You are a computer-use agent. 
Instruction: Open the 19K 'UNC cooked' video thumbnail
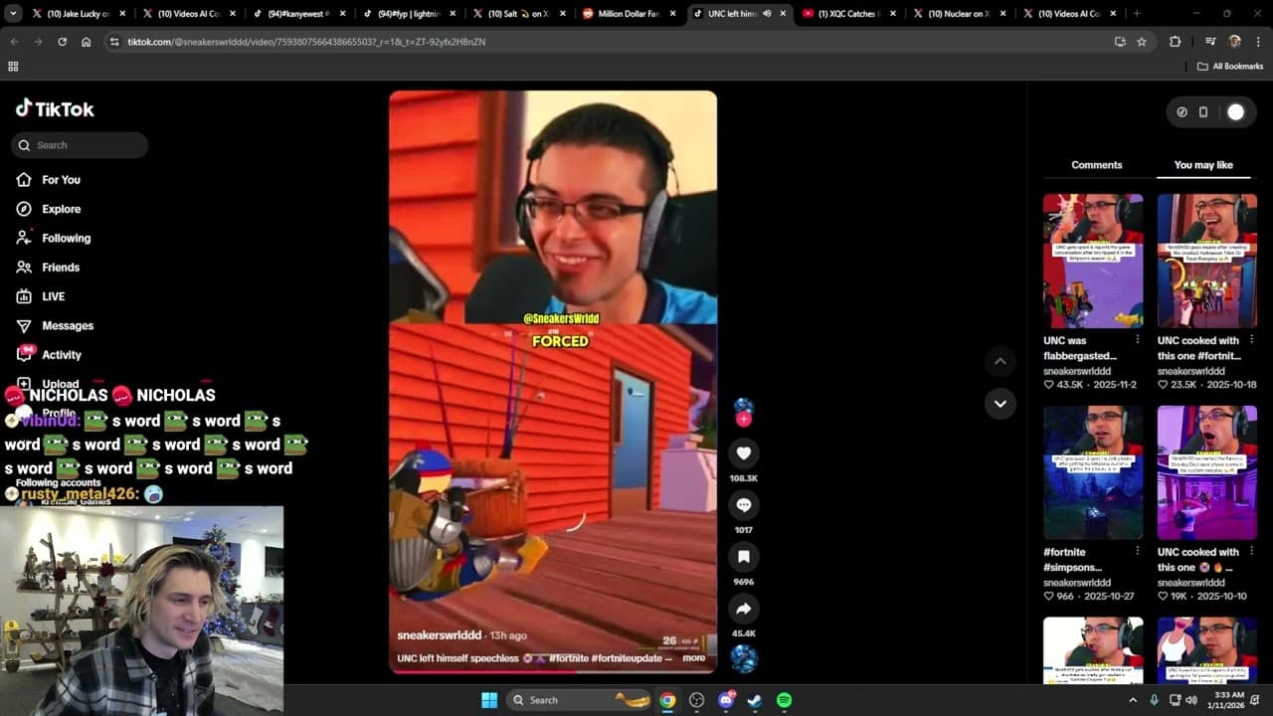1207,472
